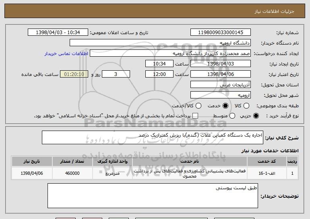Screen dimensions: 310x219
Task: Click the unit cell مترمربع
Action: click(112, 173)
